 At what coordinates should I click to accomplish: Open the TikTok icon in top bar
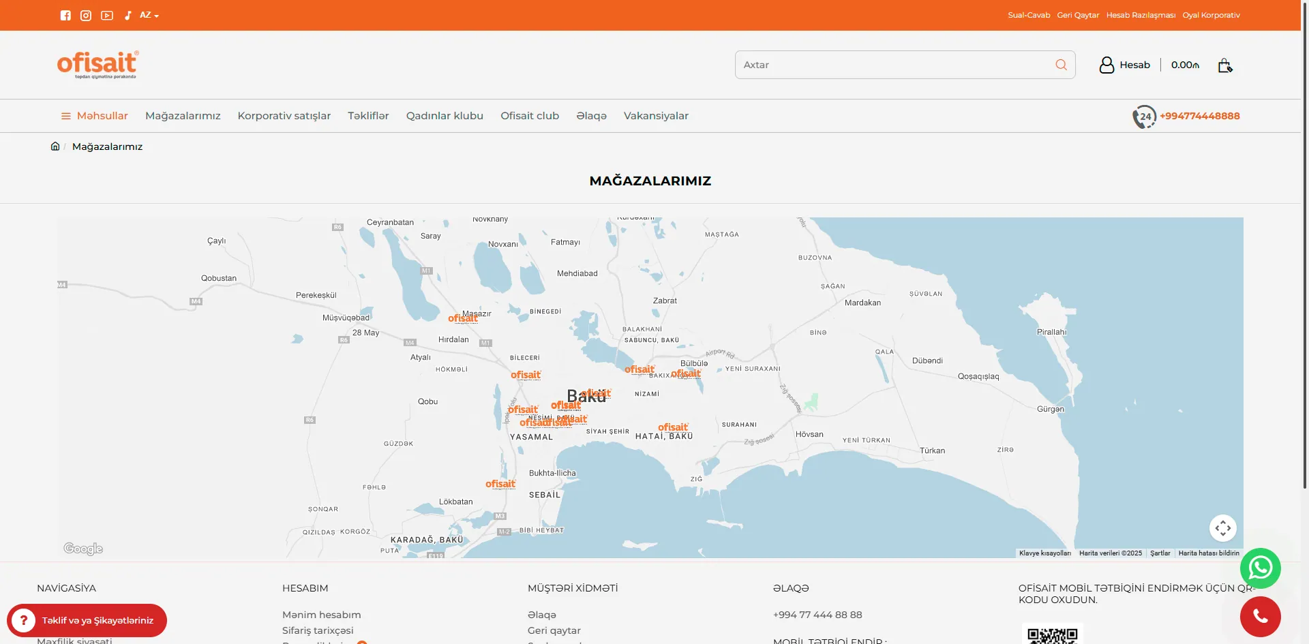[x=127, y=15]
